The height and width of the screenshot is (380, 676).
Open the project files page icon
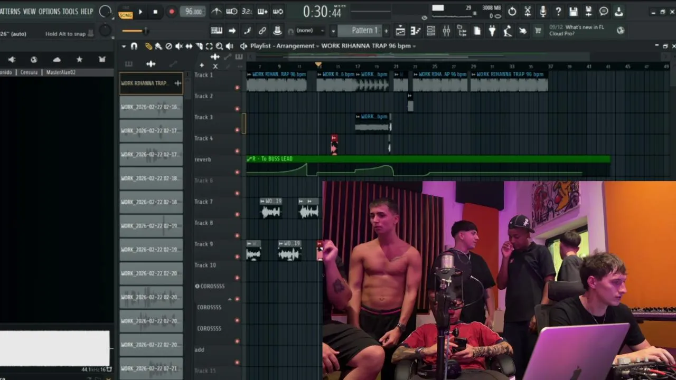pos(477,31)
